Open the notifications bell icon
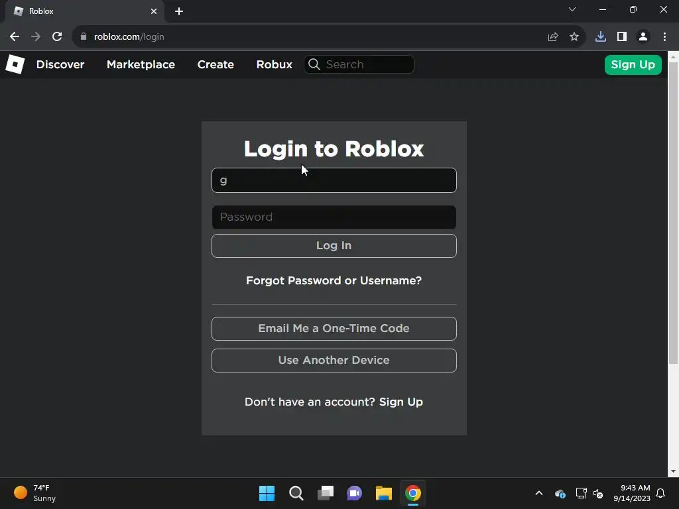Screen dimensions: 679x509 tap(660, 493)
